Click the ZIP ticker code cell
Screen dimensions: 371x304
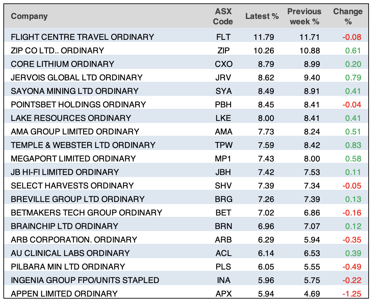[224, 51]
